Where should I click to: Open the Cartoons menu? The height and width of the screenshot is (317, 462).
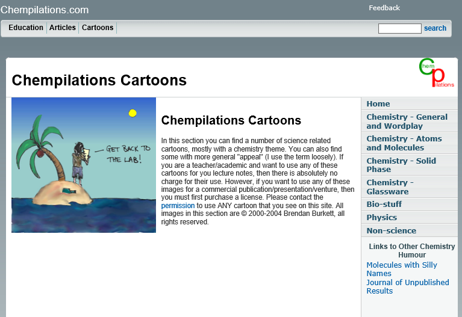coord(98,28)
